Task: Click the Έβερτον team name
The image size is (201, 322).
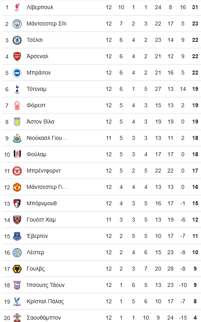Action: (37, 236)
